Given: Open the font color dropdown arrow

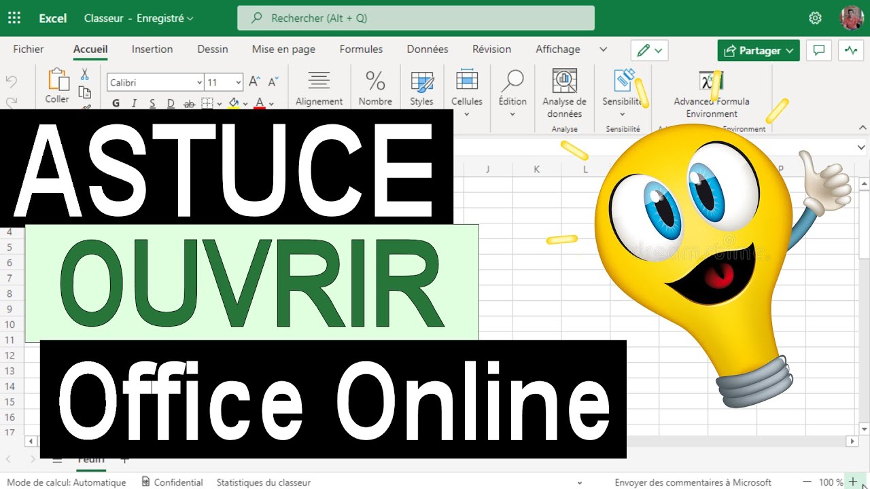Looking at the screenshot, I should 271,104.
